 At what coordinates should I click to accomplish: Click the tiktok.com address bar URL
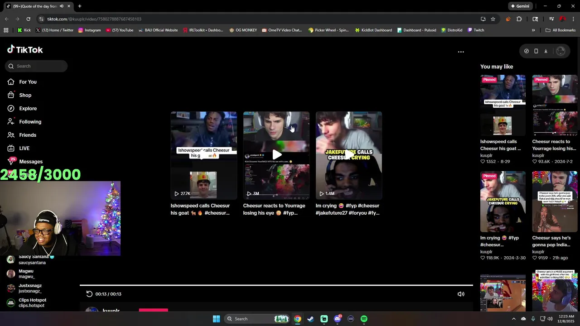point(94,19)
